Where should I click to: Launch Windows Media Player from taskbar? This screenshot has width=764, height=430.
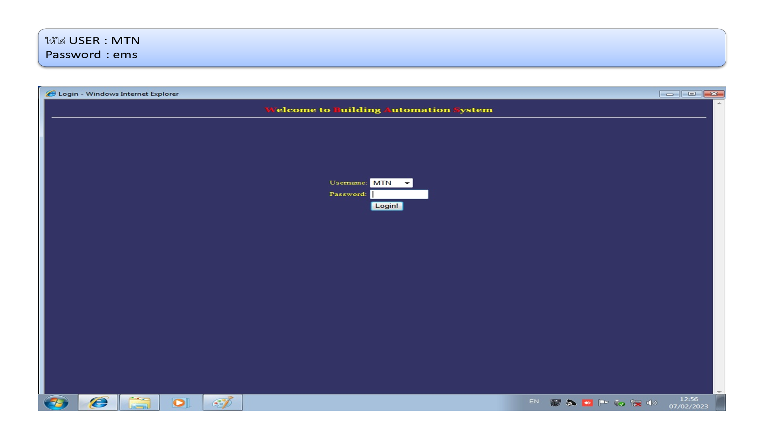[x=181, y=403]
